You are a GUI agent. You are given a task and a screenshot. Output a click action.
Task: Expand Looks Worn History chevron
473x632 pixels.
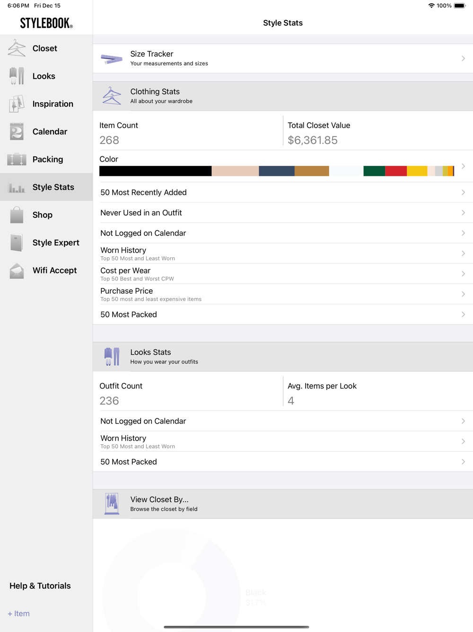463,442
